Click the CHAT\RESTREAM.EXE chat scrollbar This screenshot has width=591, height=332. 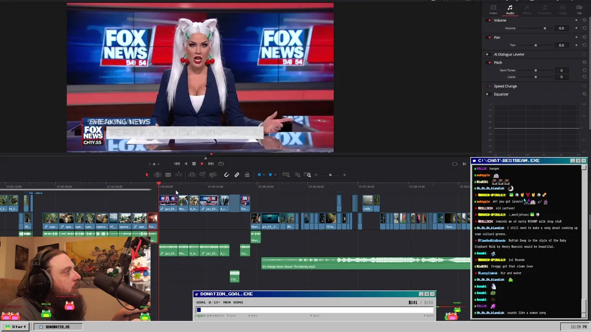click(x=584, y=241)
